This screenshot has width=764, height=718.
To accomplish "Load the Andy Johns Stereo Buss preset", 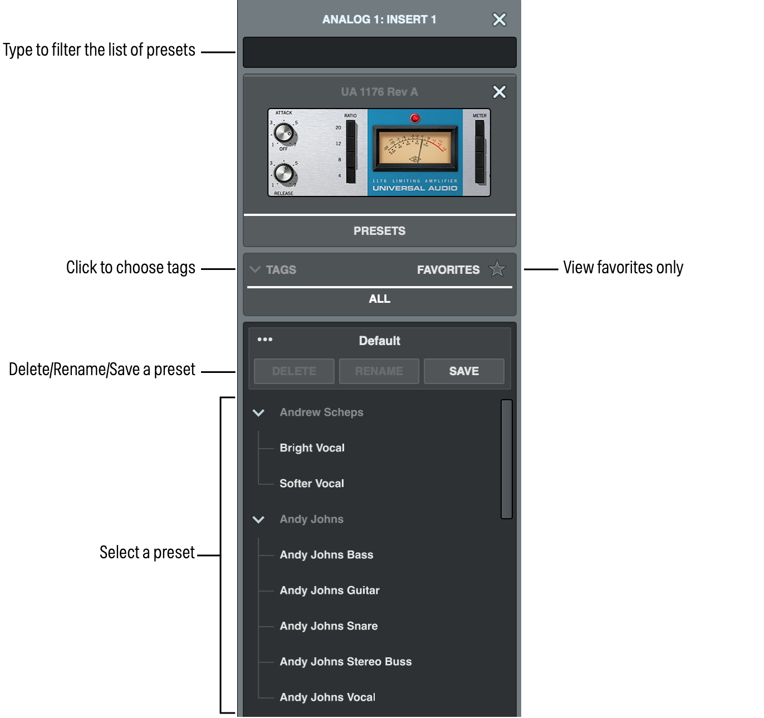I will 346,662.
